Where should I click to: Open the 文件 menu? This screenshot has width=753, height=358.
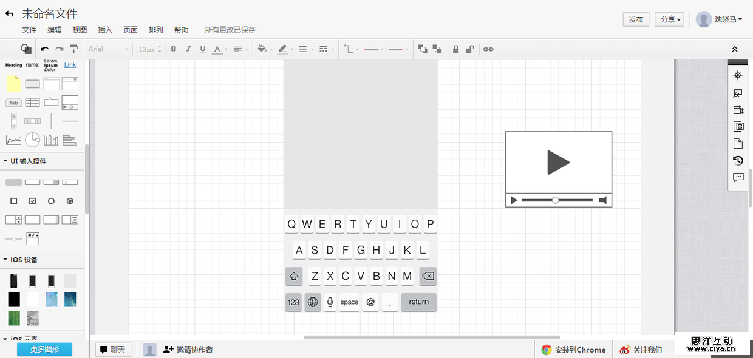click(29, 29)
